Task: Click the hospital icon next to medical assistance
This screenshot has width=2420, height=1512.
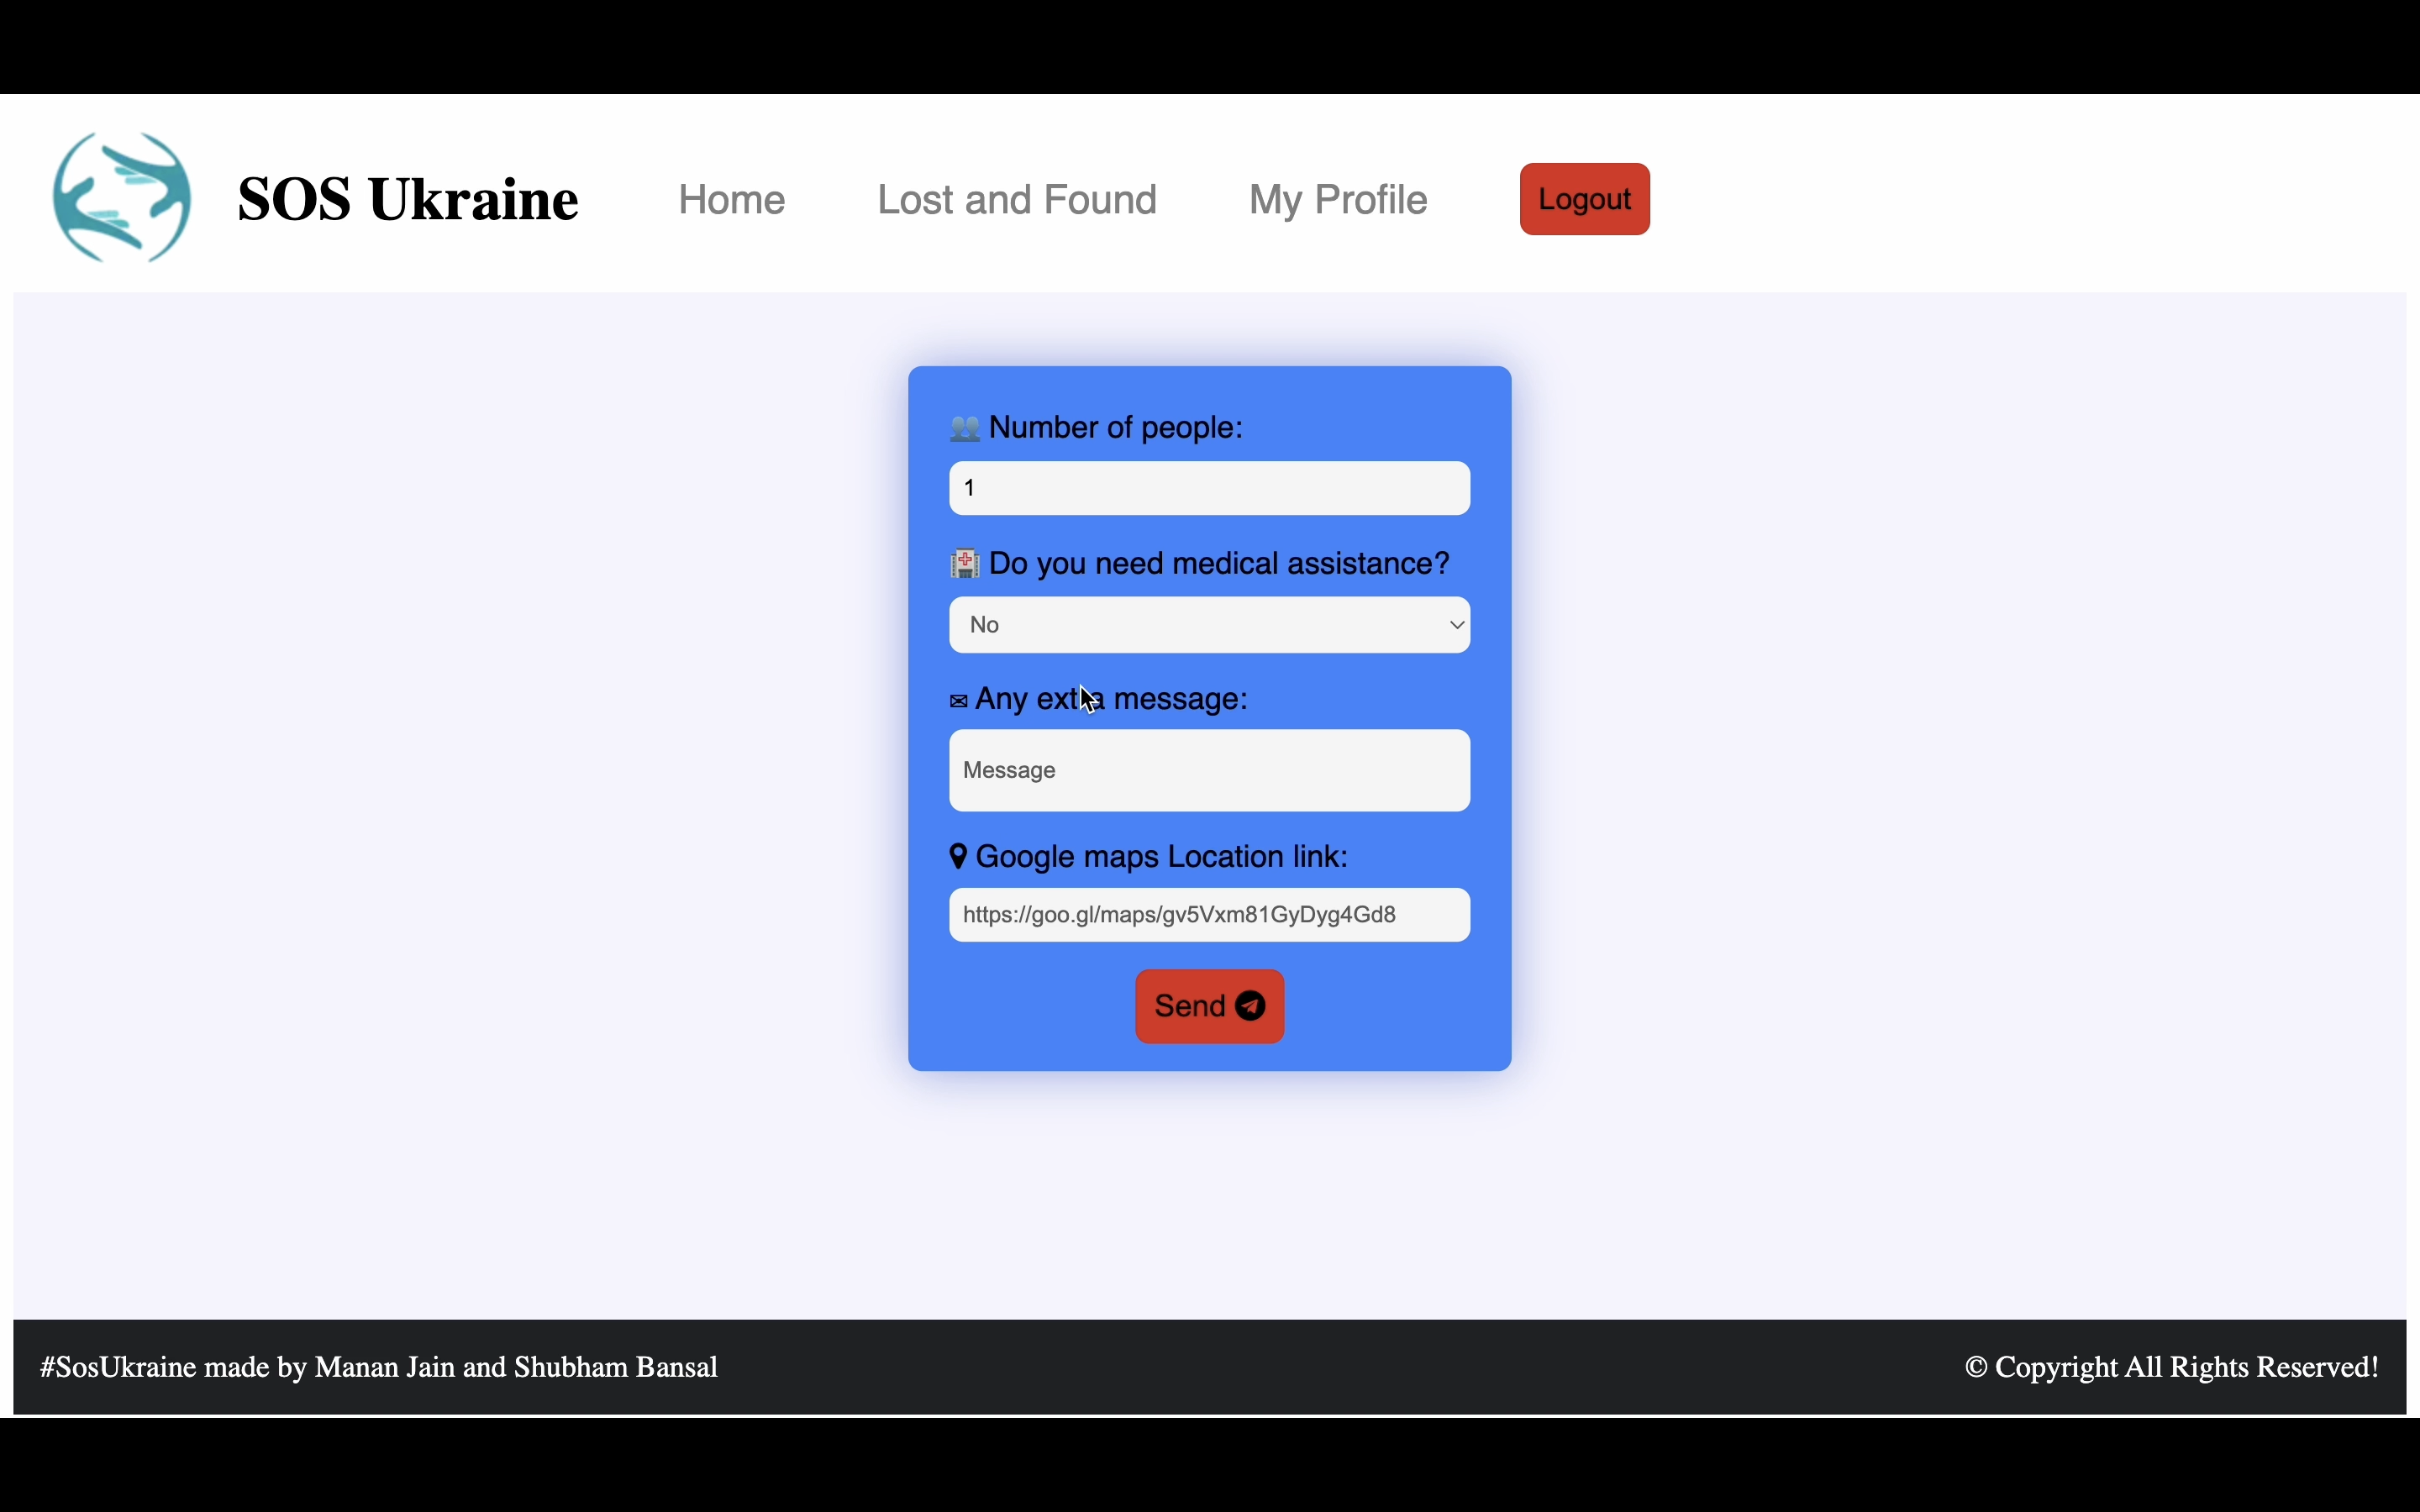Action: pos(965,564)
